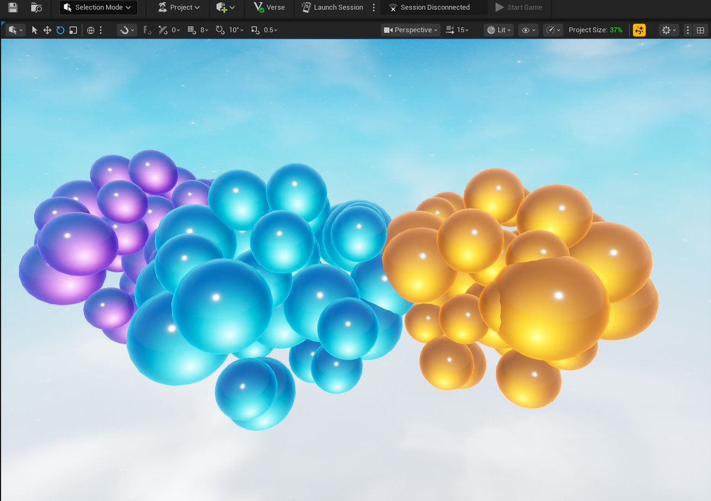This screenshot has height=501, width=711.
Task: Toggle the vertex snap crossed icon
Action: pos(163,30)
